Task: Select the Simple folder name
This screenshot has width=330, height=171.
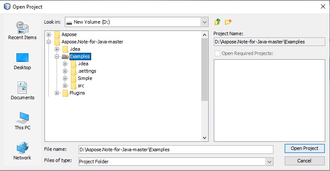Action: [x=85, y=78]
